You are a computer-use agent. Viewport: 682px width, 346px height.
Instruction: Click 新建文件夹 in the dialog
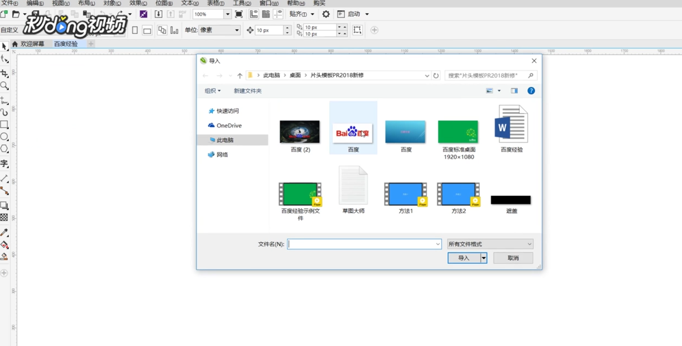coord(247,90)
